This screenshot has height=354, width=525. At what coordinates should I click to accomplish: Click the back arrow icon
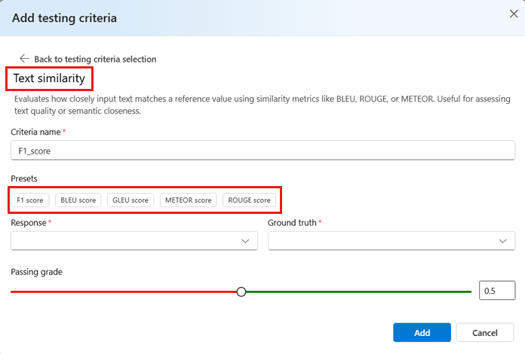[24, 59]
